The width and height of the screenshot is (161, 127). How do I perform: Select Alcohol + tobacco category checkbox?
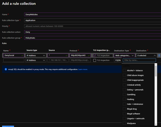click(125, 70)
